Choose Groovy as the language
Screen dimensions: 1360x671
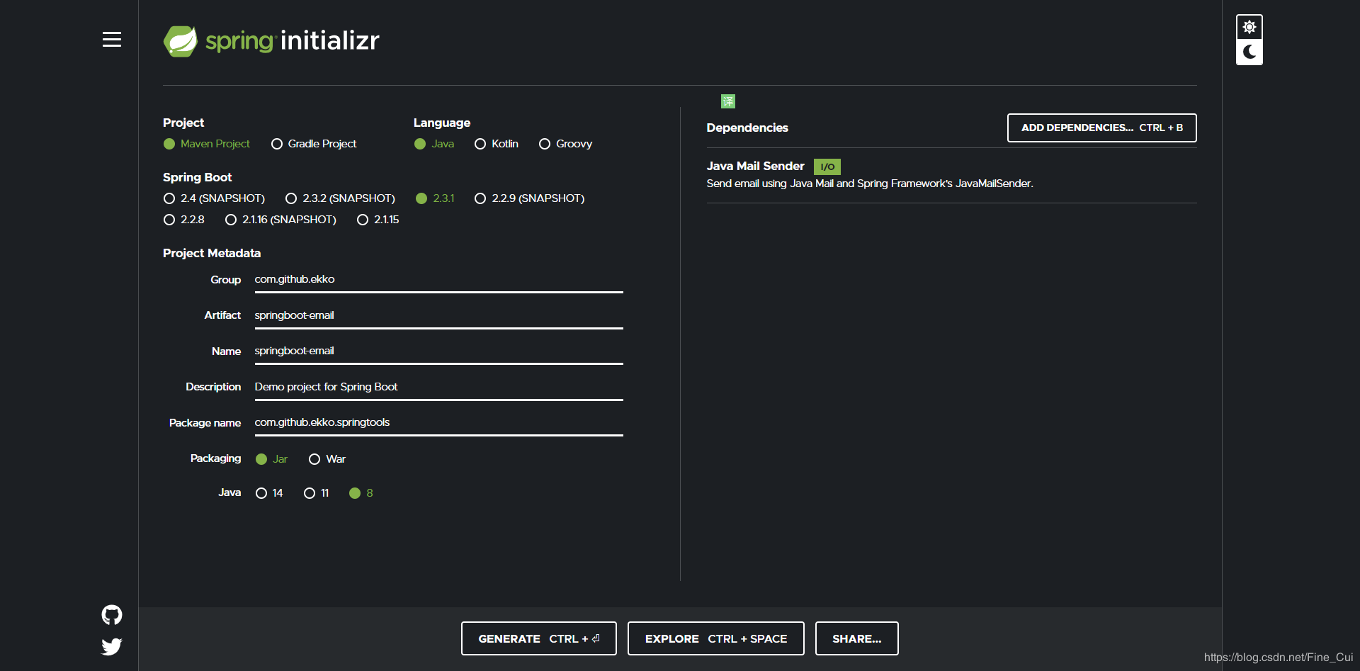pos(565,144)
